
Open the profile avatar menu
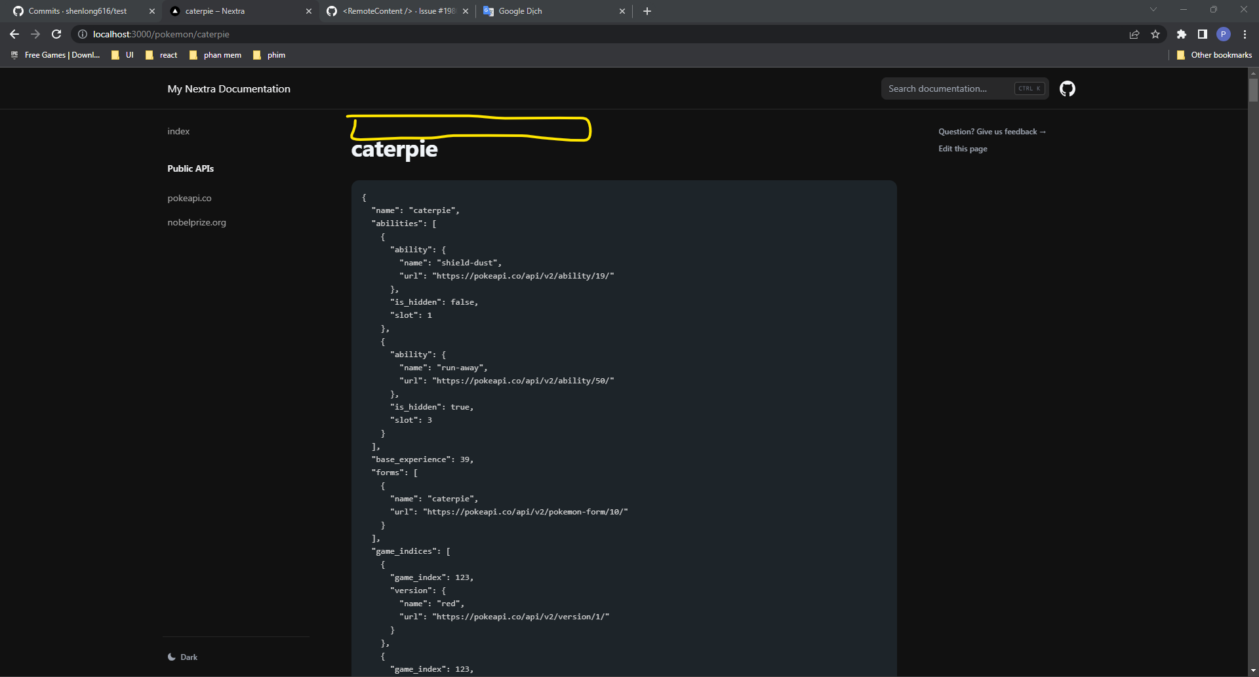coord(1223,34)
